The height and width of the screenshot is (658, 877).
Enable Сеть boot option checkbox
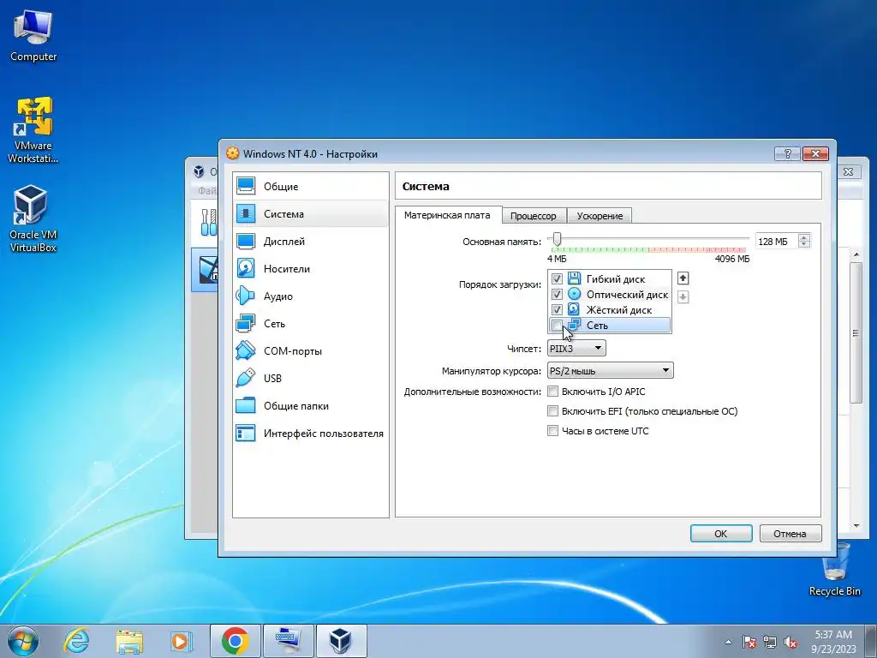click(x=557, y=325)
